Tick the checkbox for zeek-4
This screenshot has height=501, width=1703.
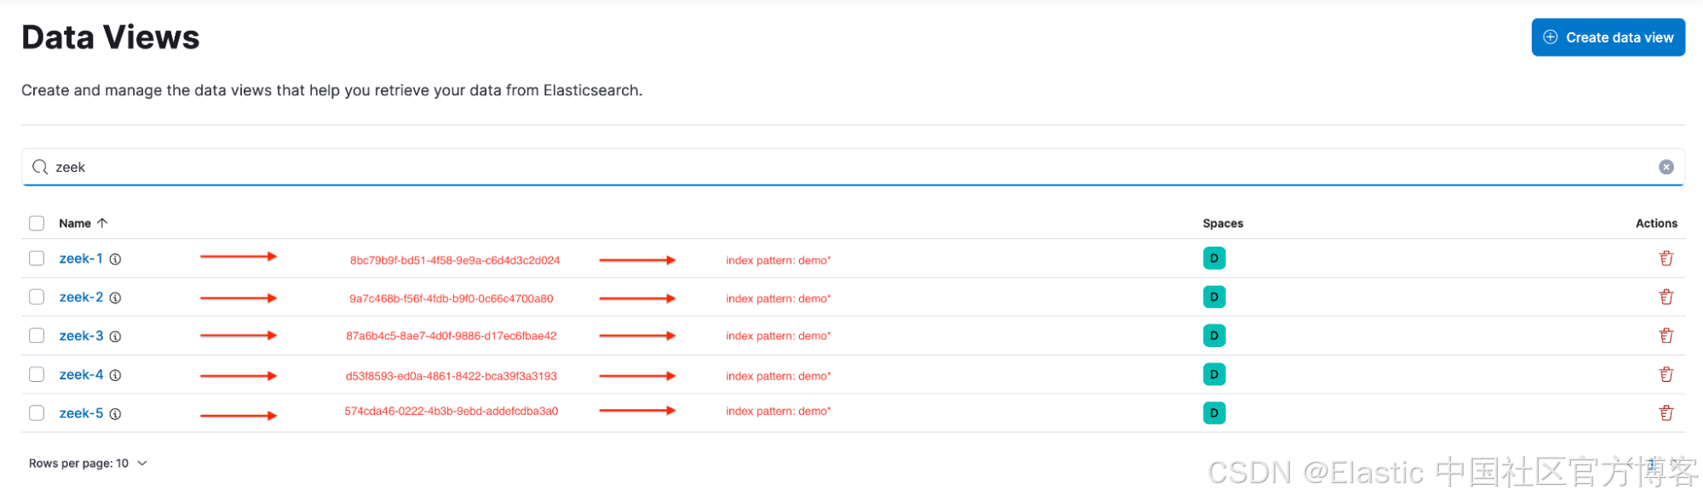pyautogui.click(x=37, y=374)
